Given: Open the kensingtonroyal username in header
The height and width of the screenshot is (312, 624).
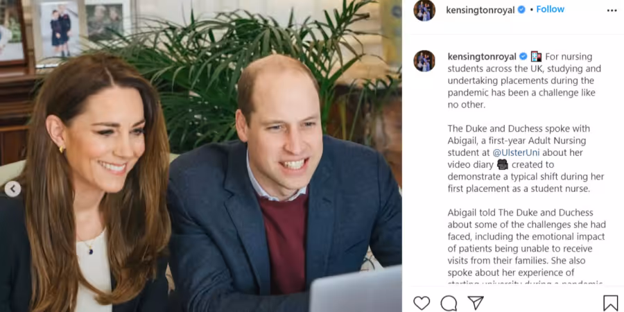Looking at the screenshot, I should [x=480, y=10].
